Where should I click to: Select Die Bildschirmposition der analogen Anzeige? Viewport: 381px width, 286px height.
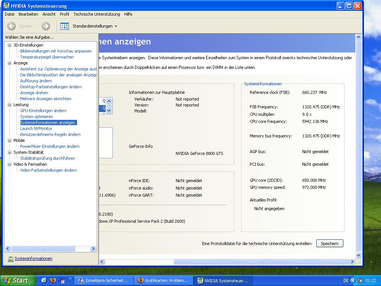tap(58, 75)
